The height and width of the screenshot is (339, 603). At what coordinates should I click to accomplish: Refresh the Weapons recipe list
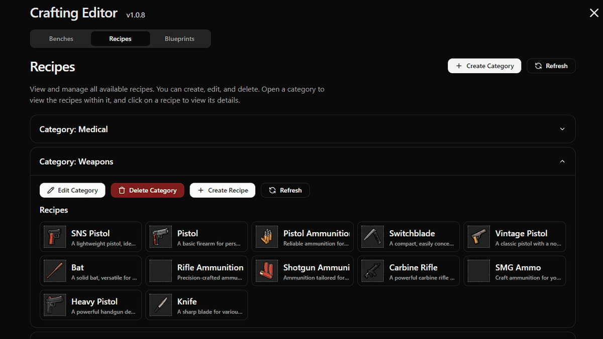pyautogui.click(x=285, y=190)
